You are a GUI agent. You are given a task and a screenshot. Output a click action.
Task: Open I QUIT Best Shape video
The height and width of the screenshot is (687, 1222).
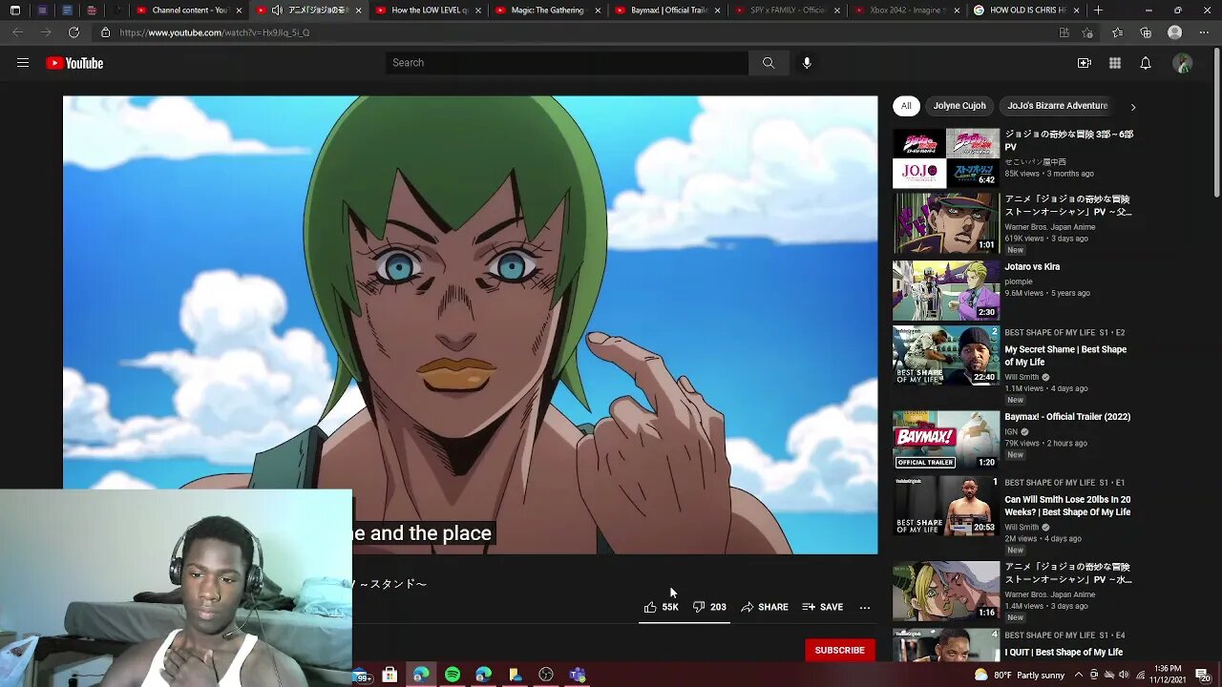(x=1064, y=653)
